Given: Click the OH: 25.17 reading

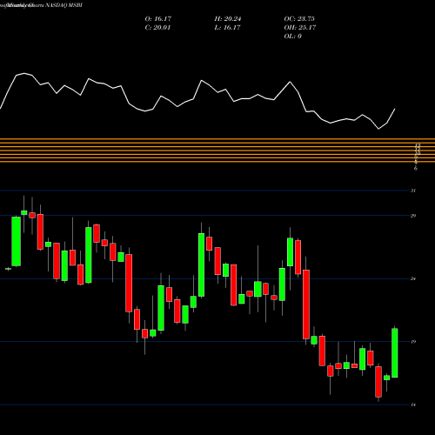Looking at the screenshot, I should pyautogui.click(x=300, y=28).
